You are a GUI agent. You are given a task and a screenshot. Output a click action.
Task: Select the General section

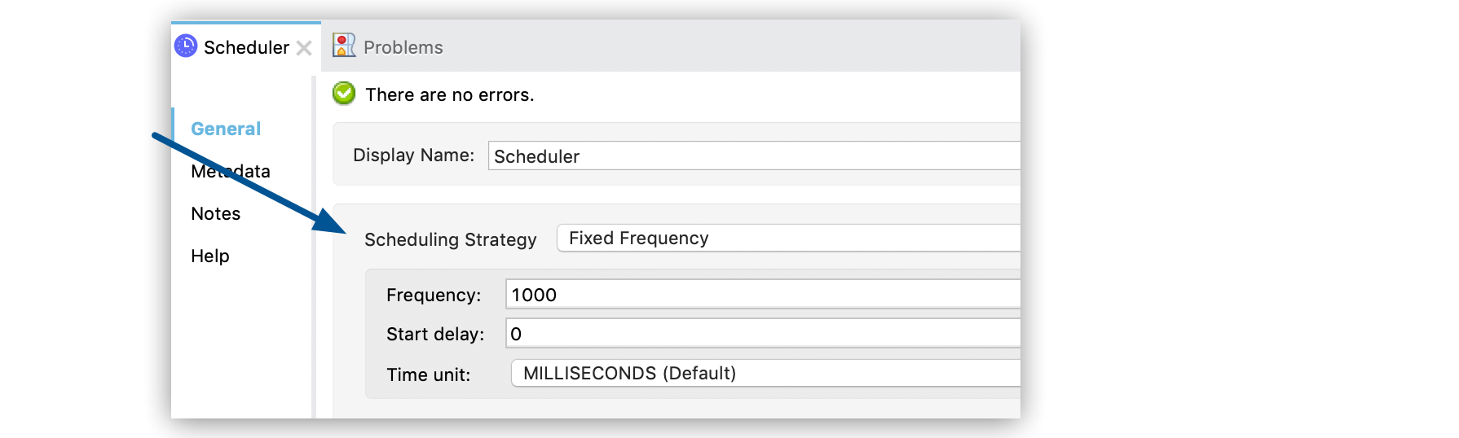tap(226, 129)
